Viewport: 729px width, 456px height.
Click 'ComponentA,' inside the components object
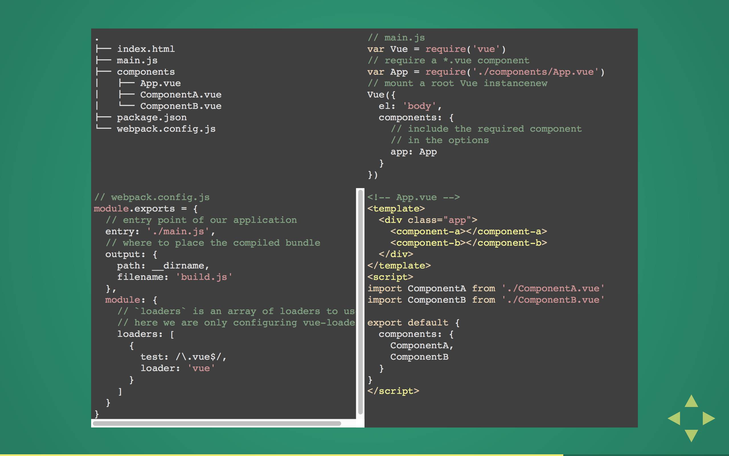pos(422,346)
